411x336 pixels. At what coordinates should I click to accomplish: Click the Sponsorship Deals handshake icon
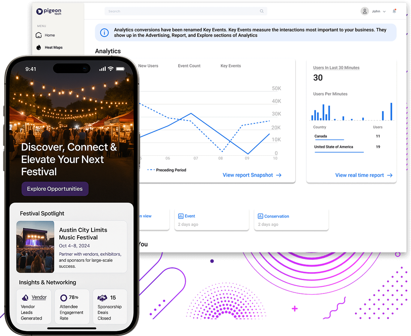pos(102,298)
